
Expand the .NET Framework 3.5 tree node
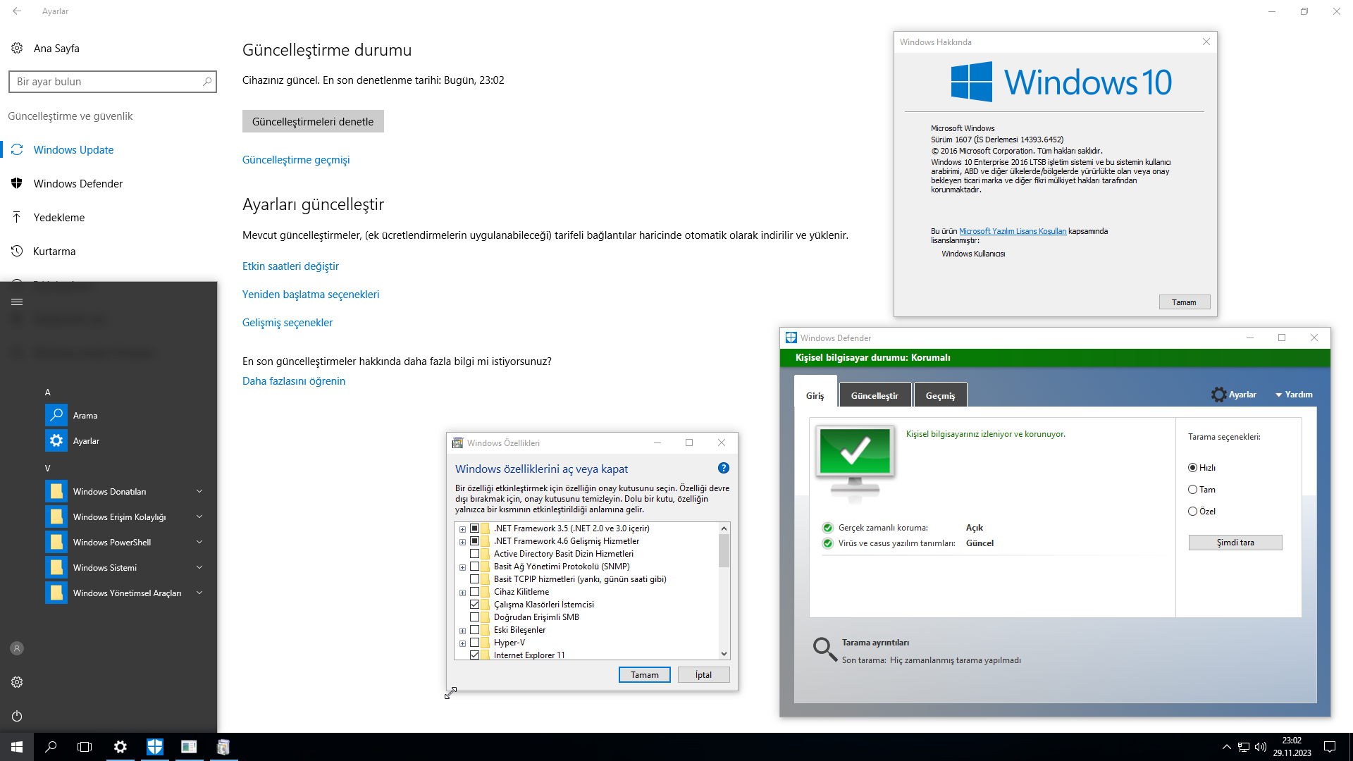[462, 529]
